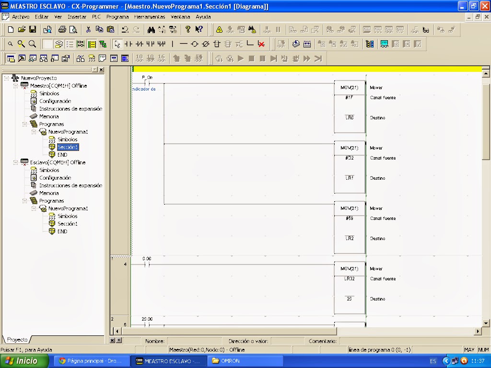Copy the selected element
The height and width of the screenshot is (368, 491).
(99, 29)
